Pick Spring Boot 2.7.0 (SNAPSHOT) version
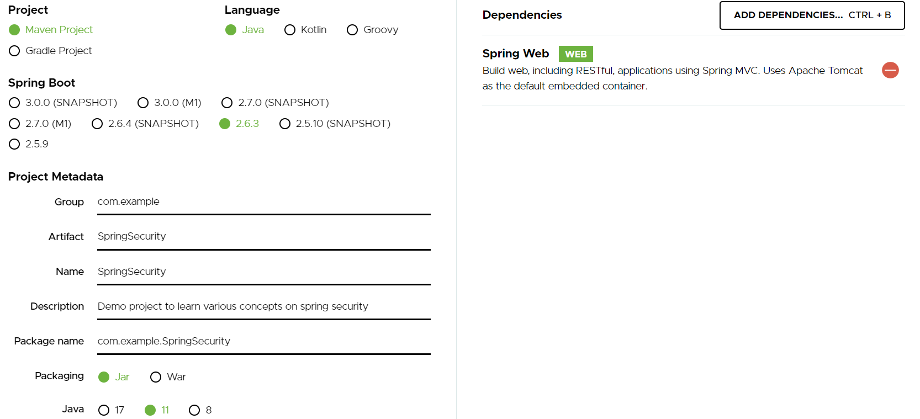This screenshot has width=920, height=419. click(x=227, y=103)
